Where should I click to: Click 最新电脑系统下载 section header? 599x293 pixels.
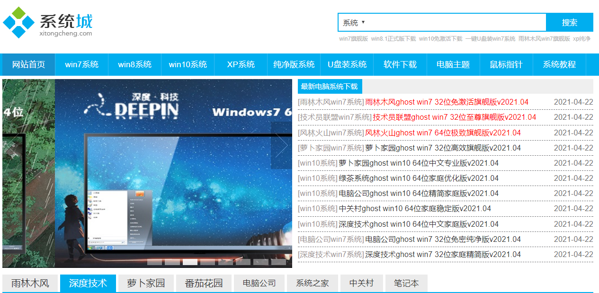(330, 86)
